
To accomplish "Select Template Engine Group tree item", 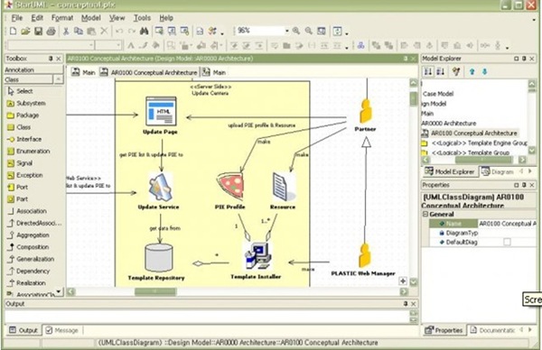I will pyautogui.click(x=475, y=143).
